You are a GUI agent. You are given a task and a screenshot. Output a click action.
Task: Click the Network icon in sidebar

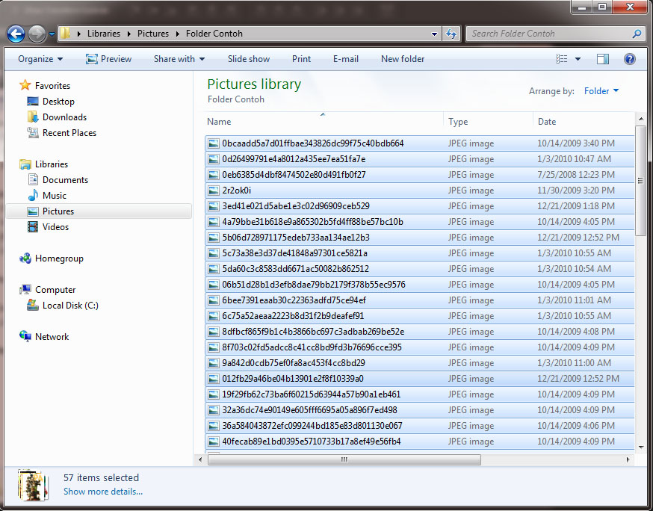tap(26, 337)
